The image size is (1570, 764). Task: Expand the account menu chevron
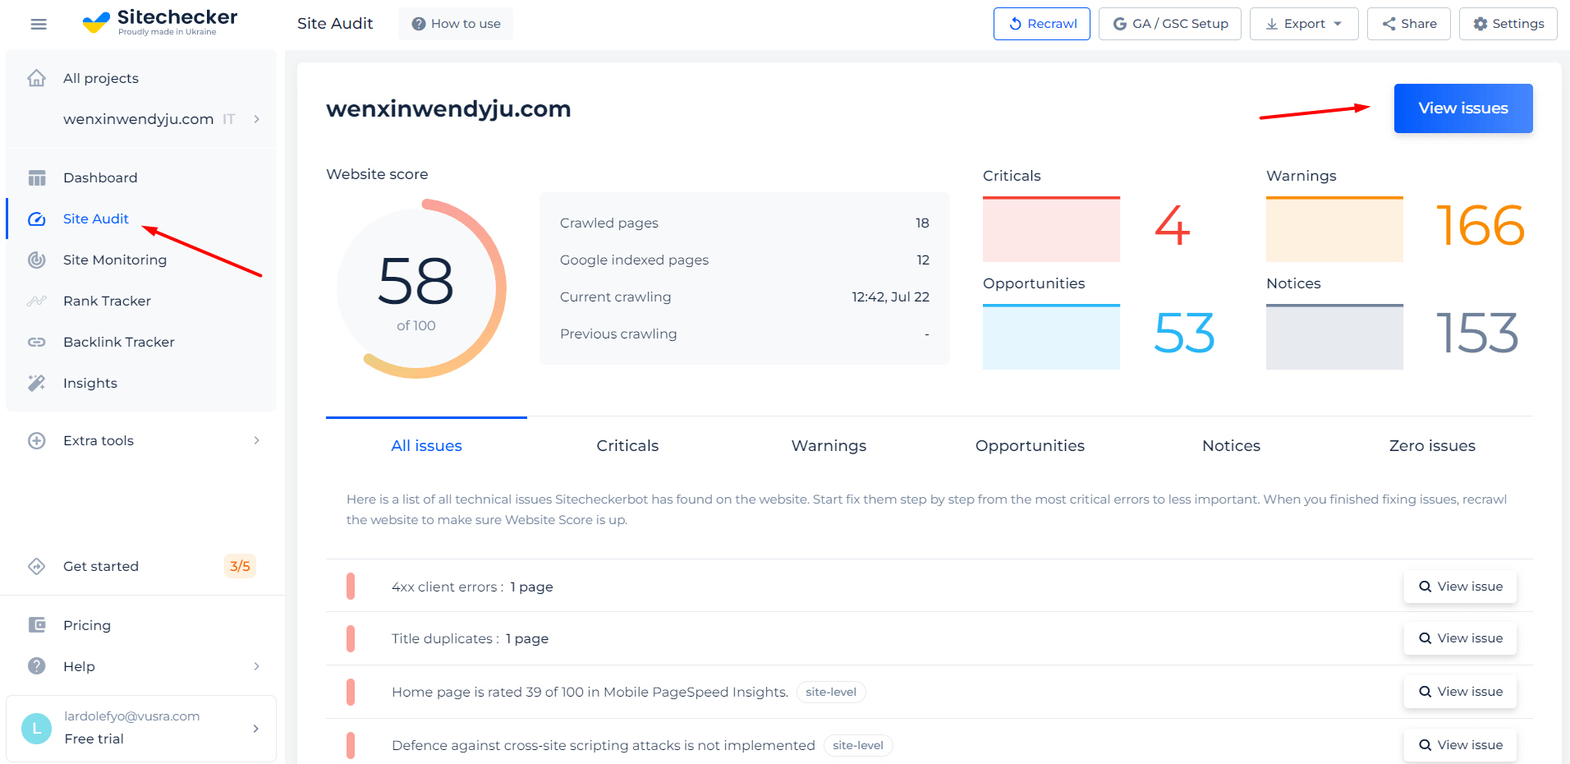pyautogui.click(x=256, y=729)
